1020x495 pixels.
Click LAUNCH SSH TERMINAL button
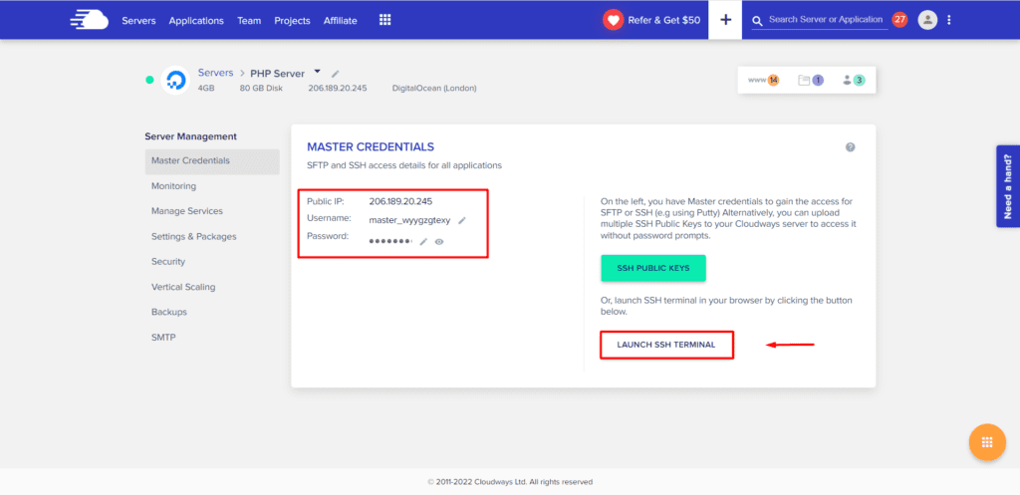pos(666,345)
